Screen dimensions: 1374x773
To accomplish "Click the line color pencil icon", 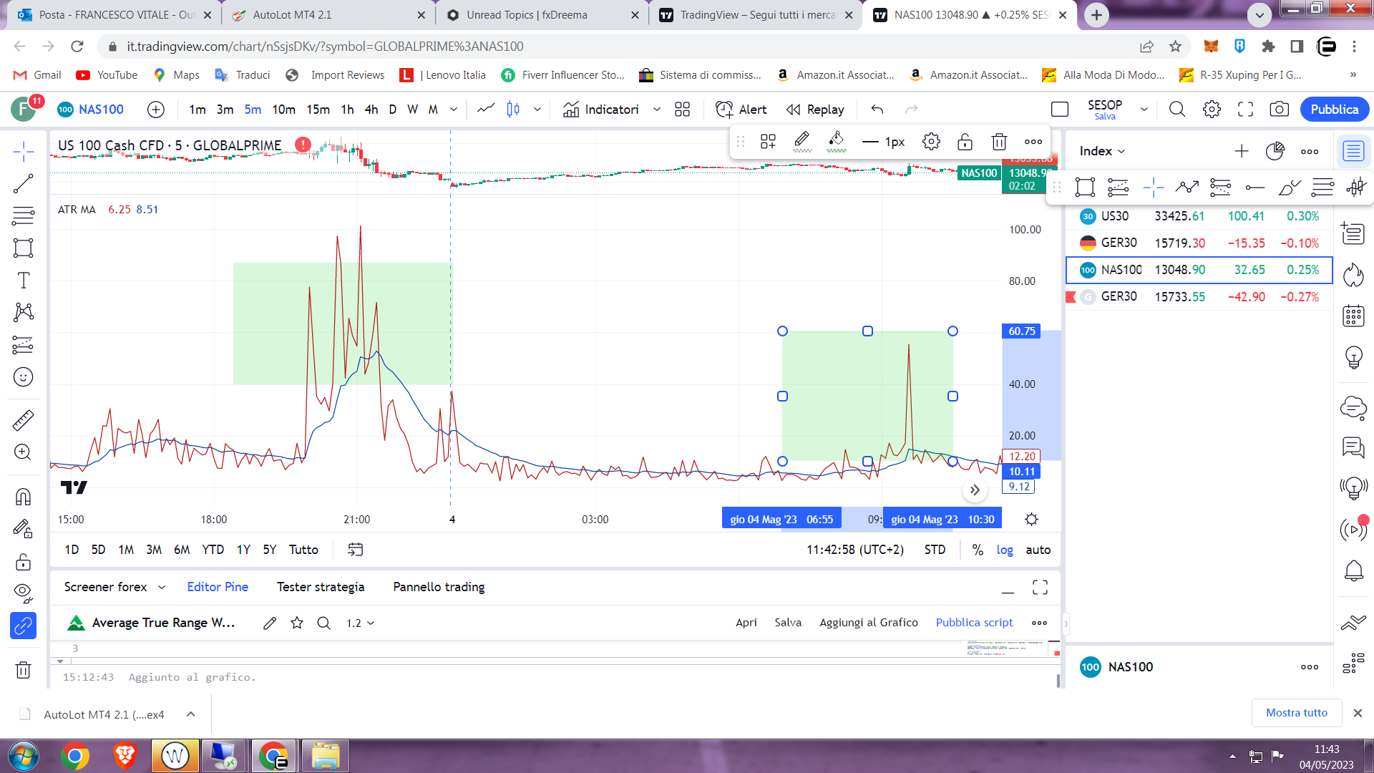I will tap(802, 141).
